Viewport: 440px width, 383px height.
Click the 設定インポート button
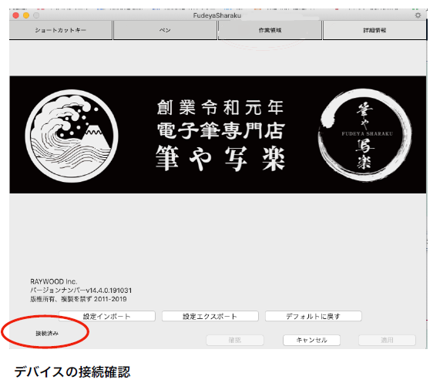point(107,316)
